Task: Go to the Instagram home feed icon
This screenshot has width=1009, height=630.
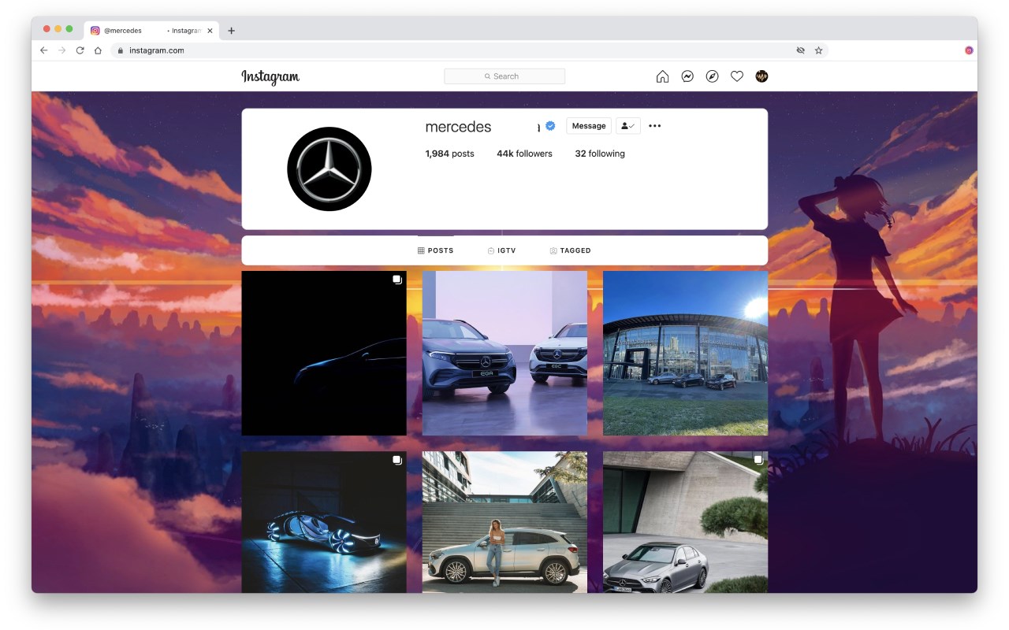Action: click(x=662, y=76)
